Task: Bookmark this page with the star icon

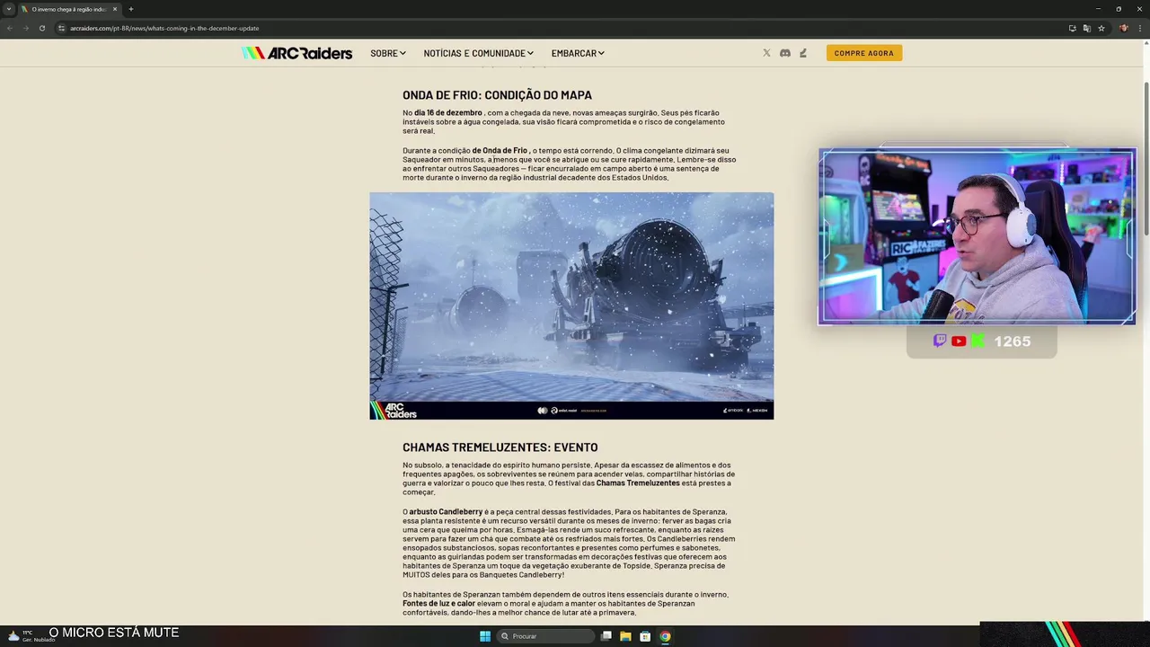Action: (1101, 28)
